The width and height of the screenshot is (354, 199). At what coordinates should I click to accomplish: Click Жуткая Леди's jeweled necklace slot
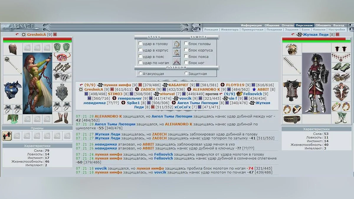[341, 57]
